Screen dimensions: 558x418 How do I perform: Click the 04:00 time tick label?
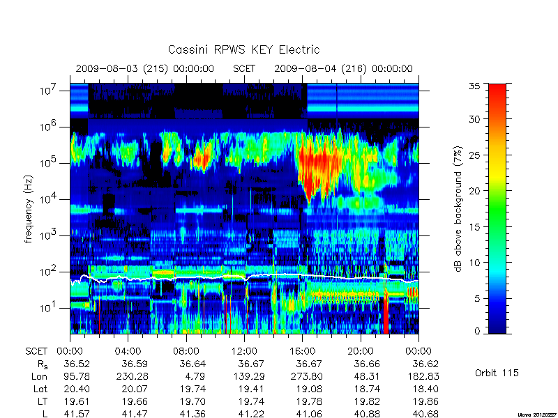pos(128,351)
